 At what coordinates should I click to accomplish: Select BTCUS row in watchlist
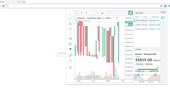point(147,29)
